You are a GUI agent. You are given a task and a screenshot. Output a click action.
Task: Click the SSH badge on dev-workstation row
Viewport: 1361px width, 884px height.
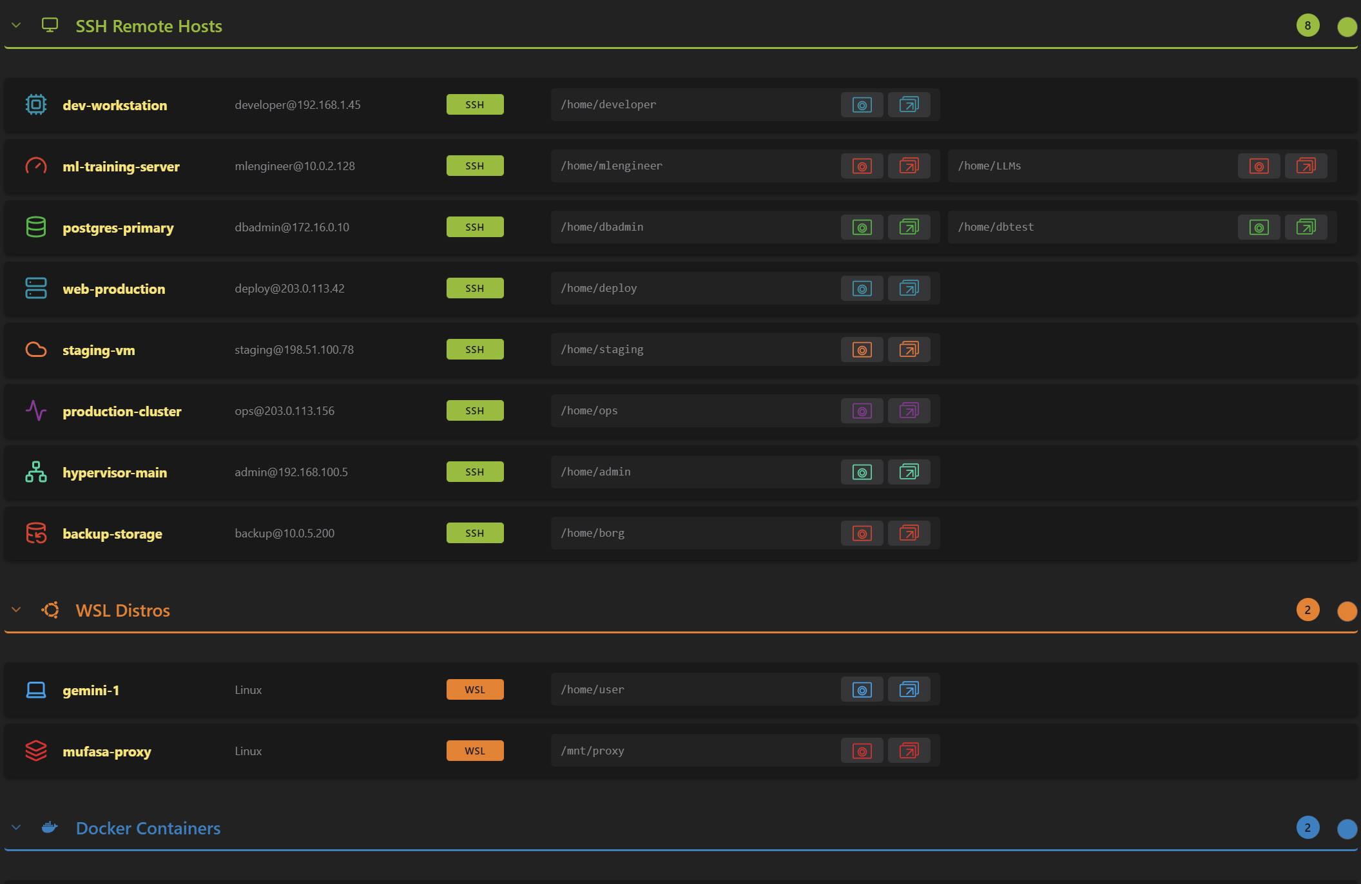pos(475,104)
